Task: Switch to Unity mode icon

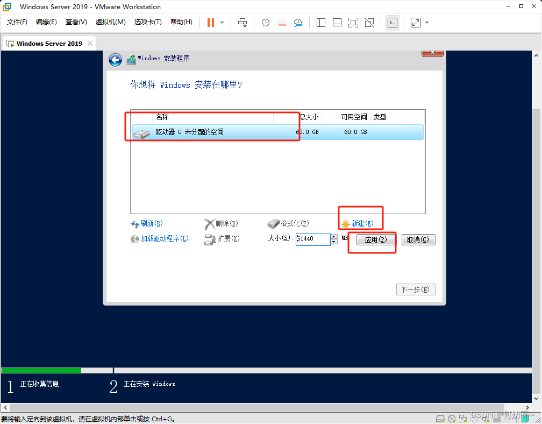Action: tap(369, 23)
